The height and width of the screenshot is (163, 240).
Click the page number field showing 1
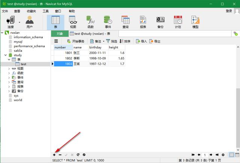coord(205,155)
